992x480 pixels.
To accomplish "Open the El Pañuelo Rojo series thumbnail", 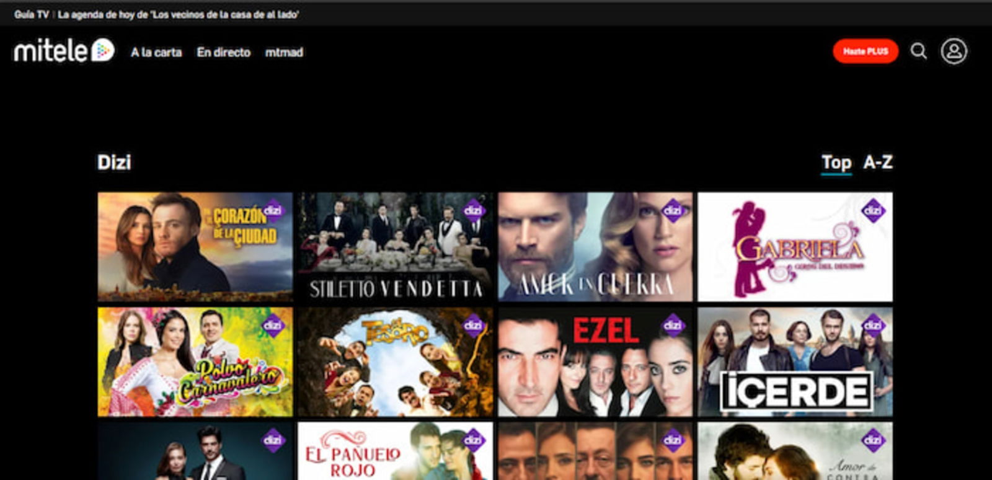I will (396, 451).
